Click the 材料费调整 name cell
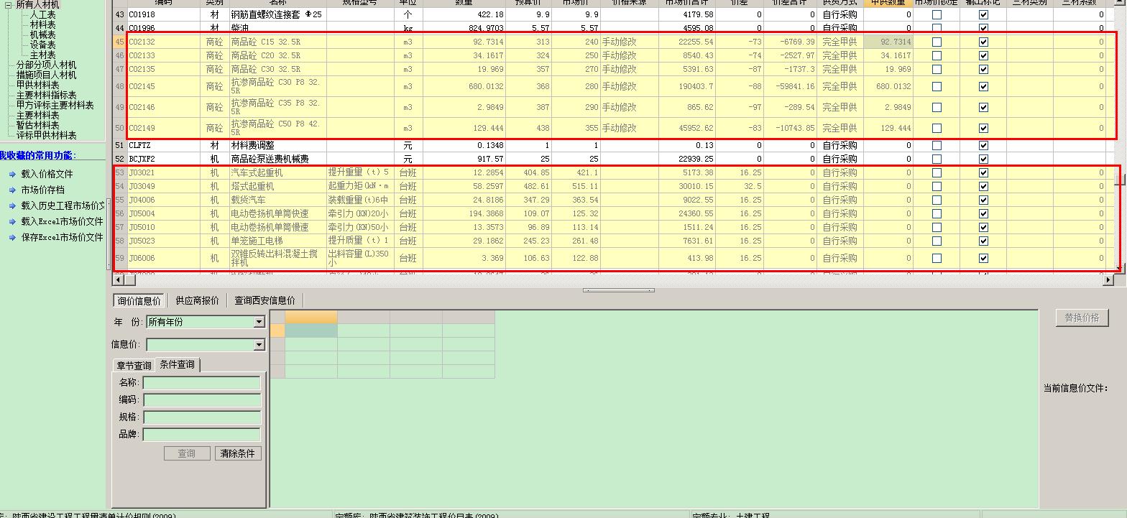The height and width of the screenshot is (518, 1127). [x=277, y=145]
